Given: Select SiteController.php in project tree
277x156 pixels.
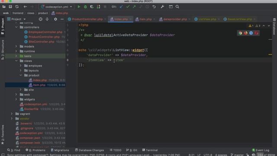Looking at the screenshot, I should point(41,42).
